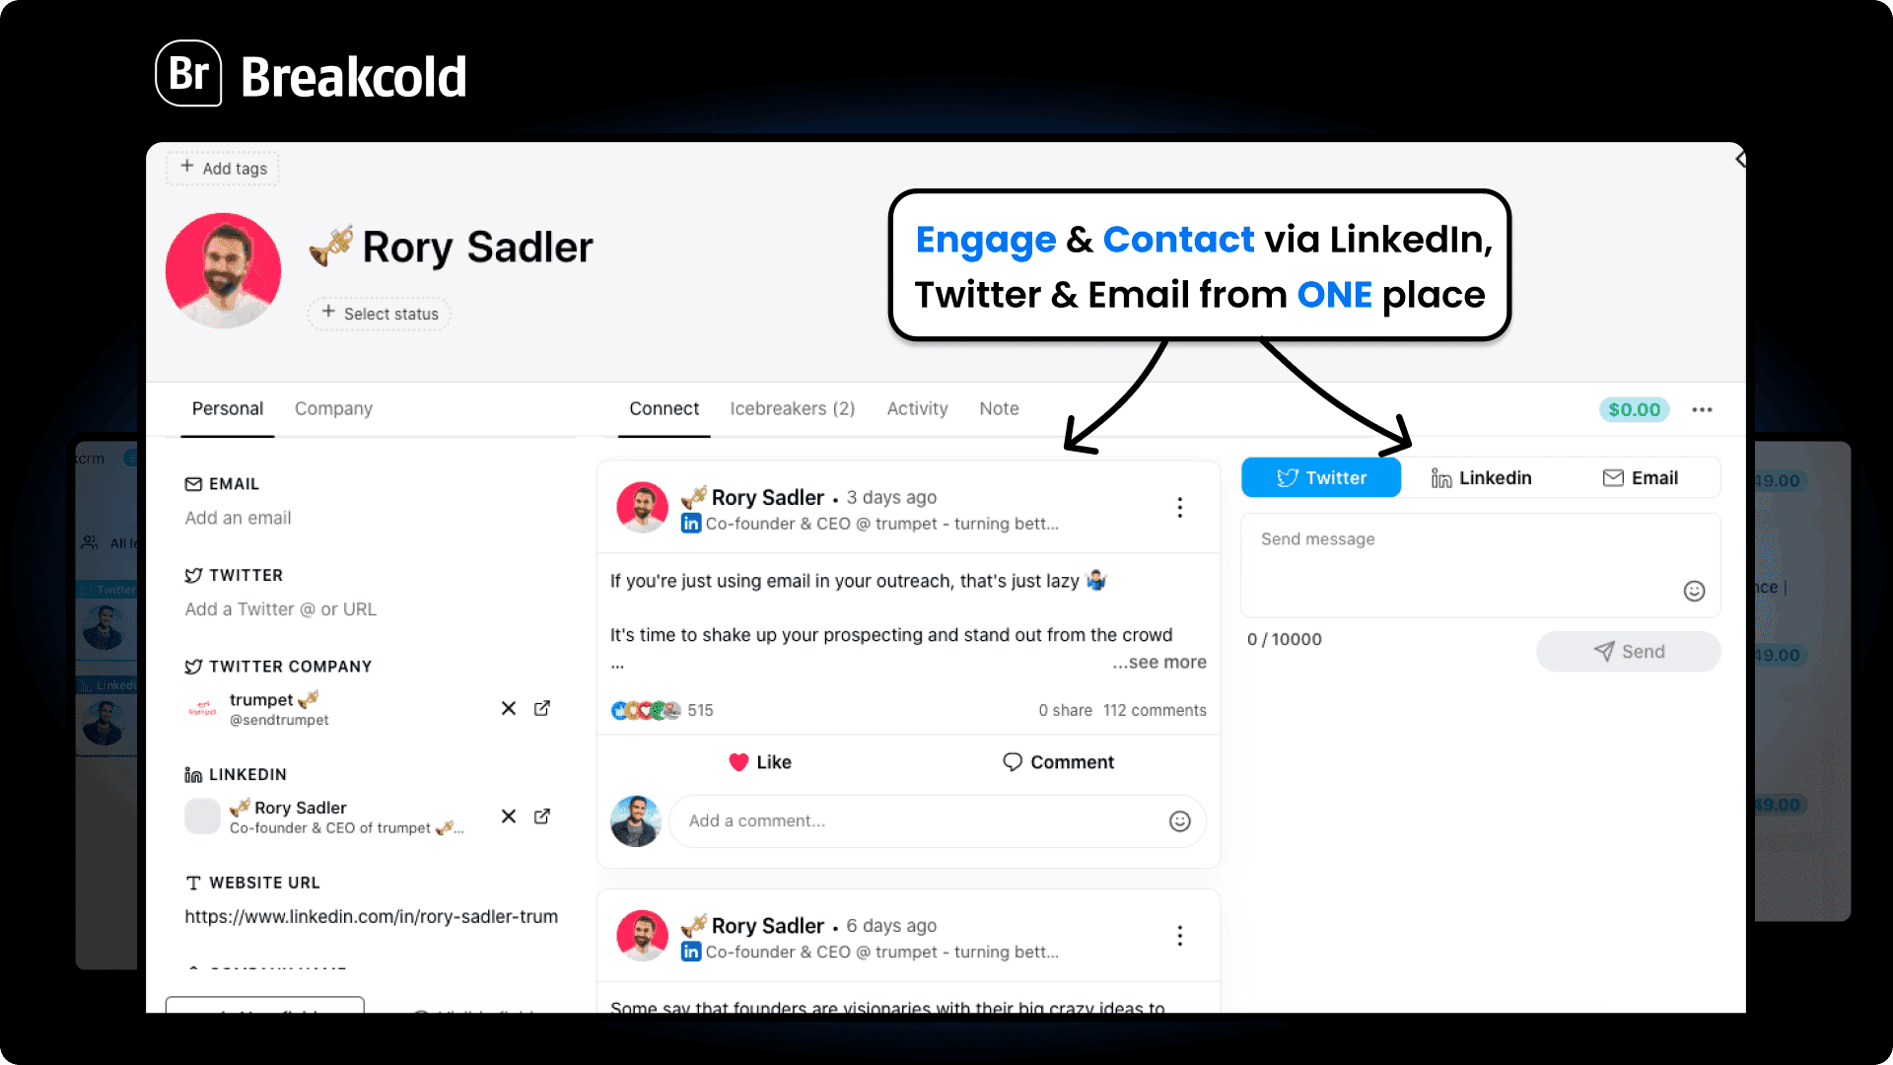Image resolution: width=1893 pixels, height=1065 pixels.
Task: Select Email as messaging platform
Action: (1641, 477)
